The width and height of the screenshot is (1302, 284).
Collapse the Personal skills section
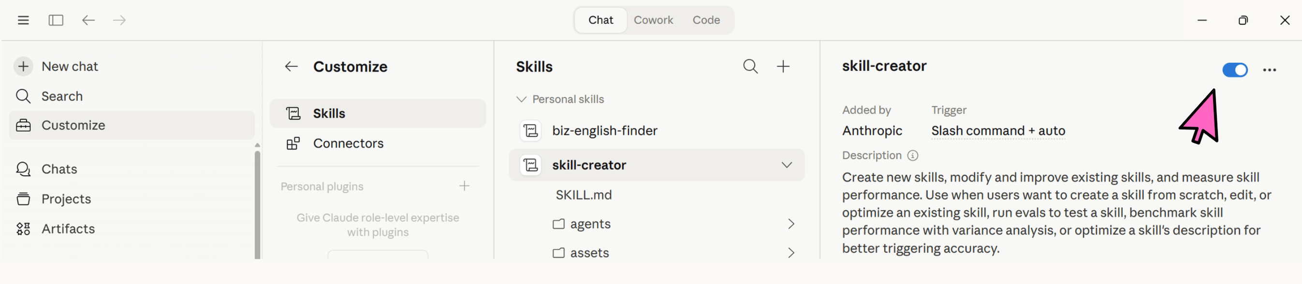pyautogui.click(x=521, y=99)
